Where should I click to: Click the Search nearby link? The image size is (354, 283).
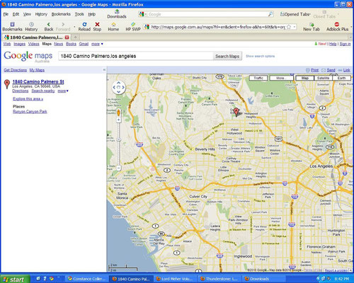pyautogui.click(x=43, y=91)
